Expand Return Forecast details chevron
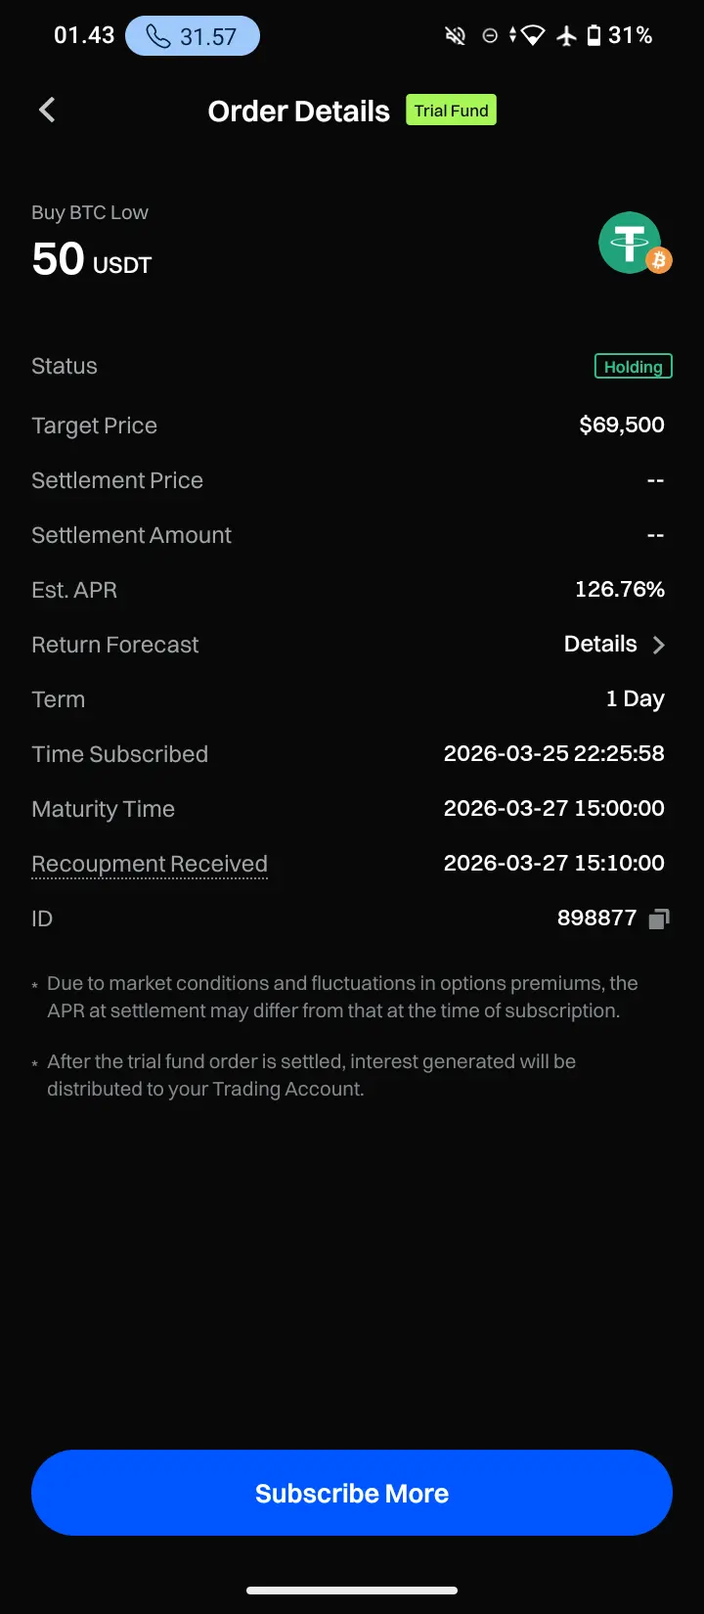Image resolution: width=704 pixels, height=1614 pixels. 659,645
